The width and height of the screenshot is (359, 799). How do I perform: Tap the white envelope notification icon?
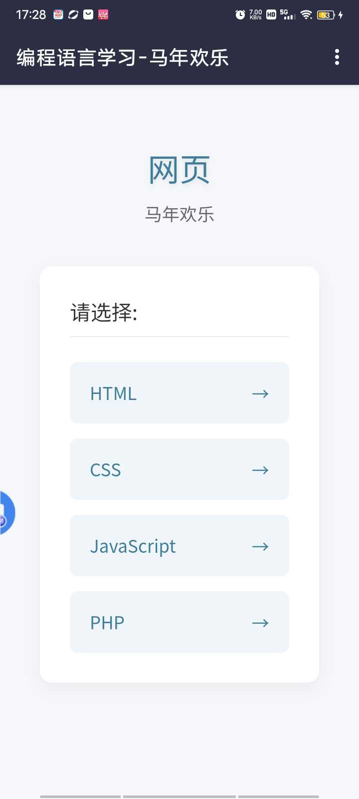(88, 14)
